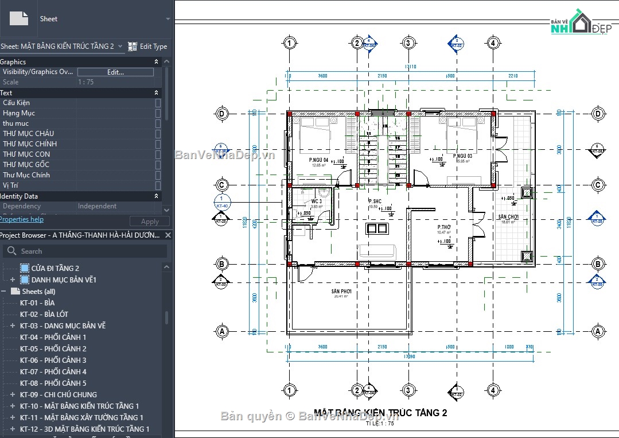Image resolution: width=619 pixels, height=438 pixels.
Task: Click the top grid bubble 4
Action: click(493, 43)
